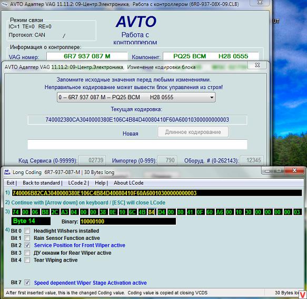Open the controller selection dropdown
The width and height of the screenshot is (307, 299).
point(136,97)
